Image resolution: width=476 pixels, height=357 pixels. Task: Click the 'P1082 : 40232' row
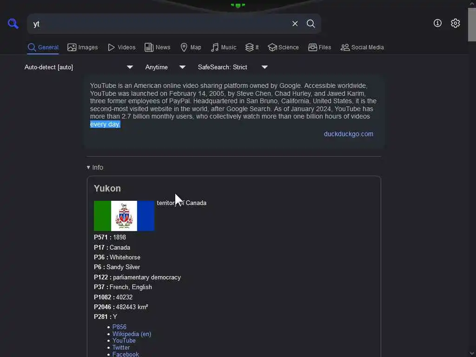coord(113,297)
